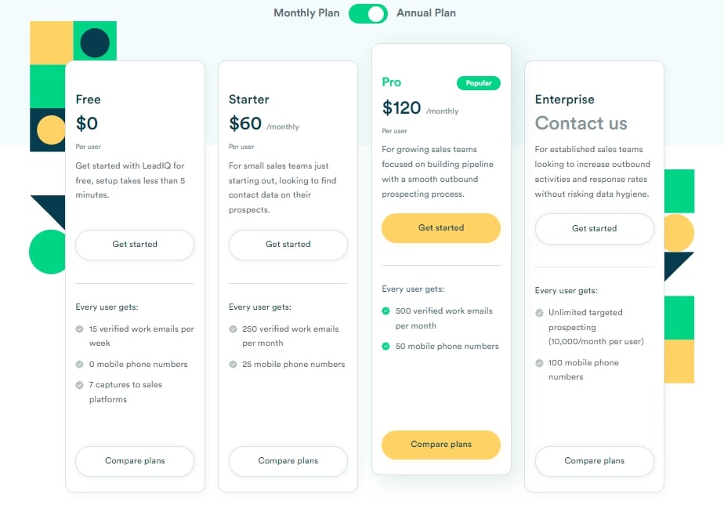Click Get started on the Enterprise plan
This screenshot has width=724, height=516.
click(x=594, y=229)
